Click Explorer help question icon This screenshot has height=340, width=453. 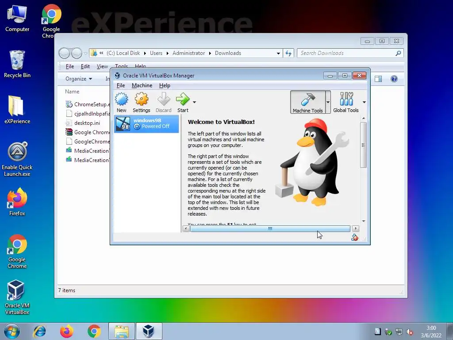click(394, 79)
